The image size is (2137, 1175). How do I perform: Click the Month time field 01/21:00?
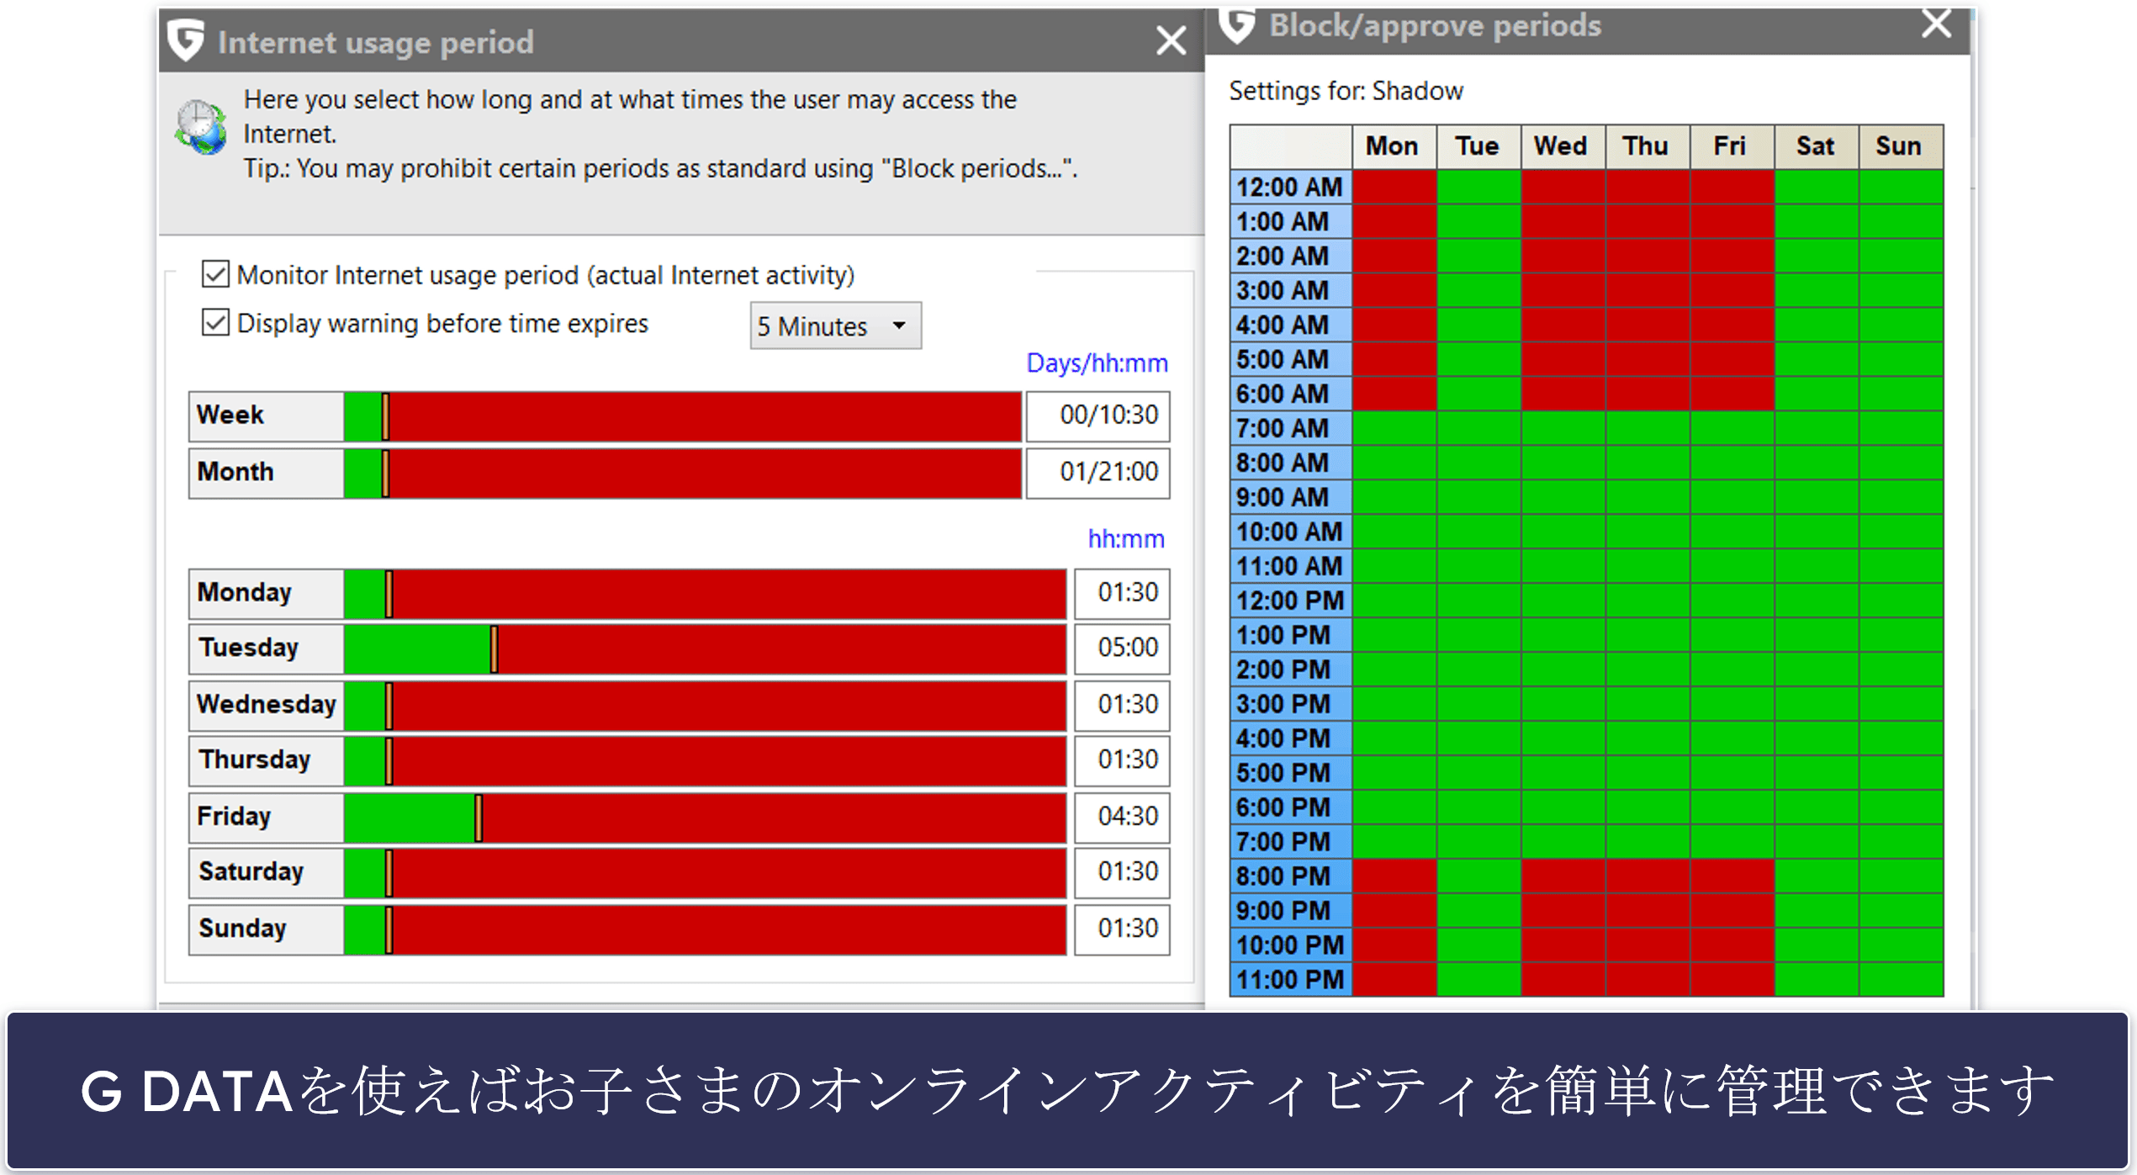click(x=1098, y=473)
